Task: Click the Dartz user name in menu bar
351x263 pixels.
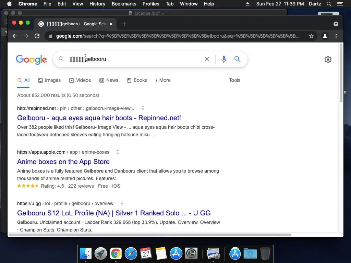Action: (x=315, y=4)
